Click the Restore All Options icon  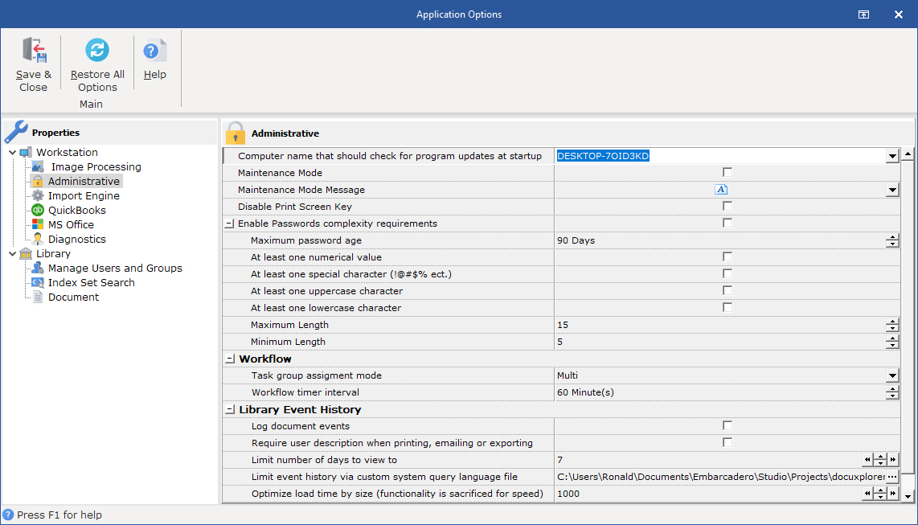(x=97, y=51)
